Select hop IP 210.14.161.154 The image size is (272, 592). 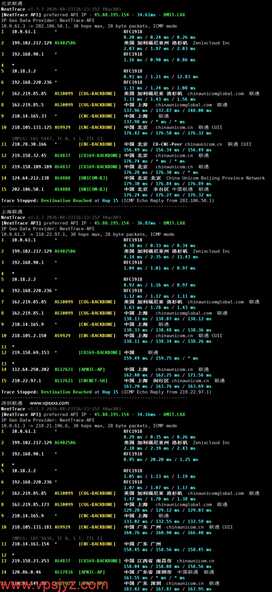[31, 544]
